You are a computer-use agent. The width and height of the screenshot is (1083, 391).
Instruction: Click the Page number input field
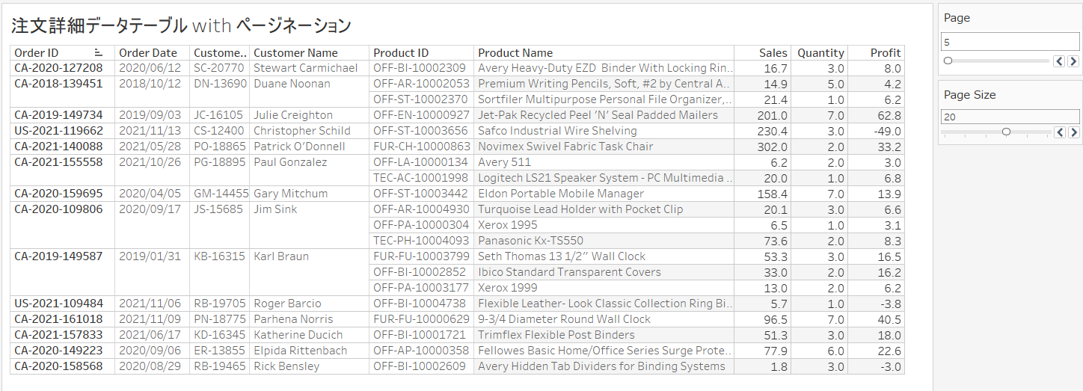click(x=1009, y=42)
